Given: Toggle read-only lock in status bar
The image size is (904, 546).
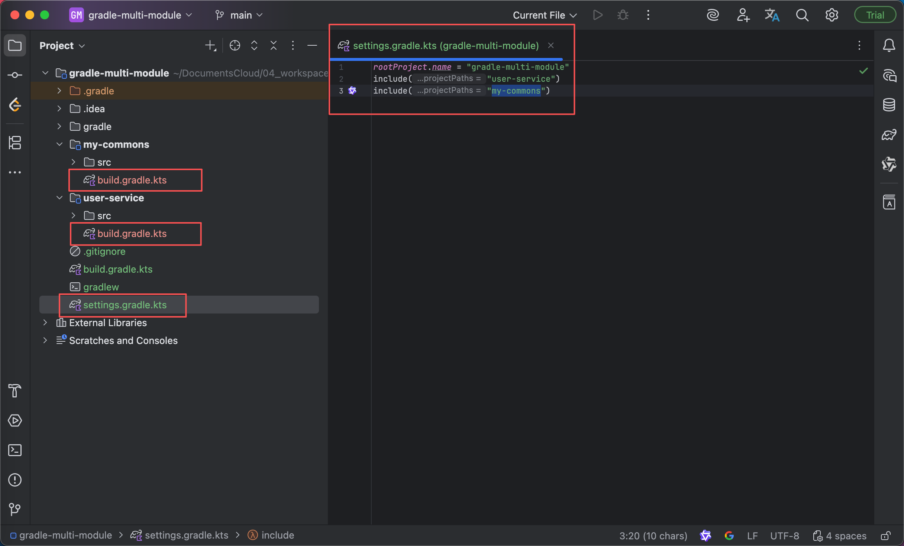Looking at the screenshot, I should tap(885, 536).
